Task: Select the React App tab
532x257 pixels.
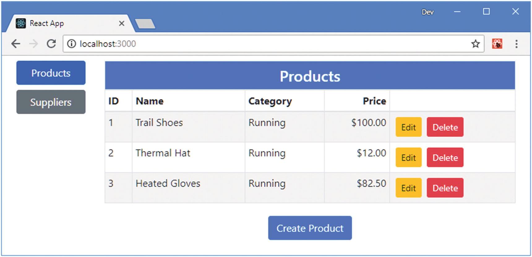Action: point(62,23)
